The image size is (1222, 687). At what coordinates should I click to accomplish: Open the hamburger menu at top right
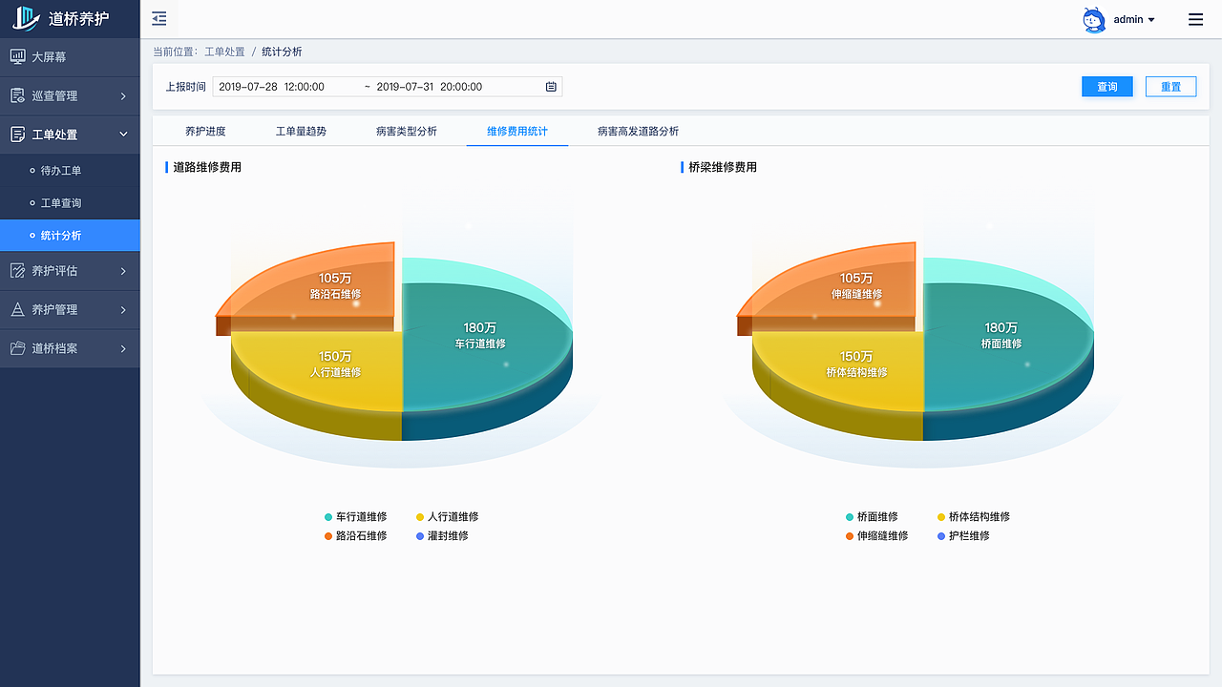pos(1195,19)
